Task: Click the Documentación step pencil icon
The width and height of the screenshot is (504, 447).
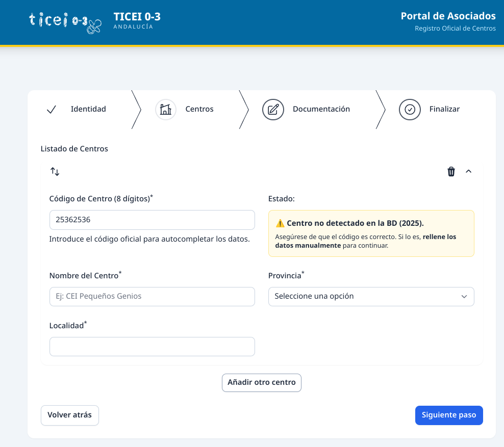Action: coord(273,109)
